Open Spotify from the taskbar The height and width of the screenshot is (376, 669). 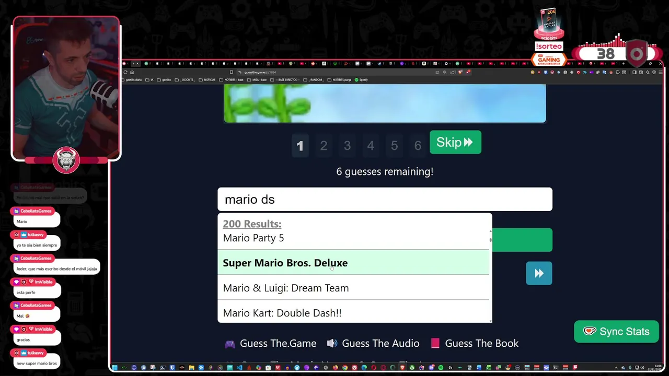coord(441,367)
